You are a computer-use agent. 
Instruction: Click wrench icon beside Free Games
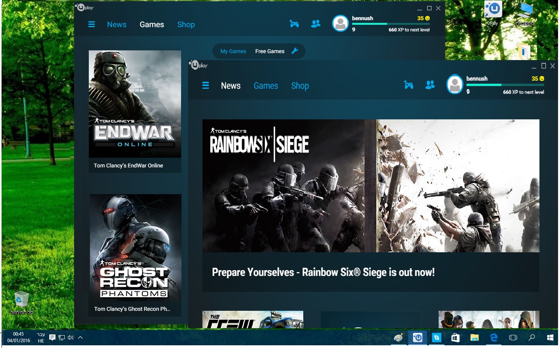(x=295, y=51)
